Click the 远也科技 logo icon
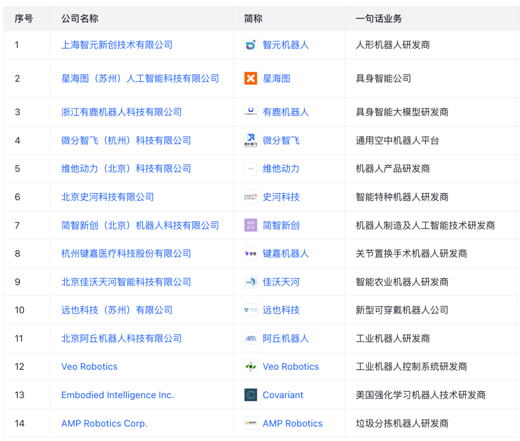Viewport: 520px width, 441px height. coord(251,310)
